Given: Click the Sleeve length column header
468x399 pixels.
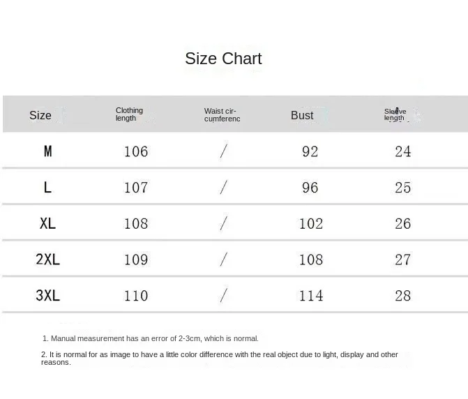Looking at the screenshot, I should (x=395, y=115).
